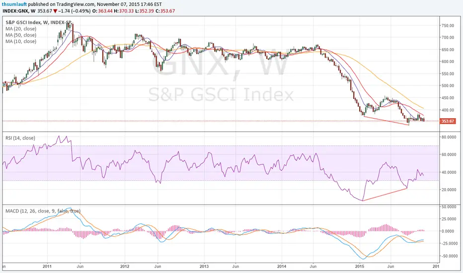Select the red trendline under 2015 price lows
This screenshot has width=463, height=273.
(386, 121)
